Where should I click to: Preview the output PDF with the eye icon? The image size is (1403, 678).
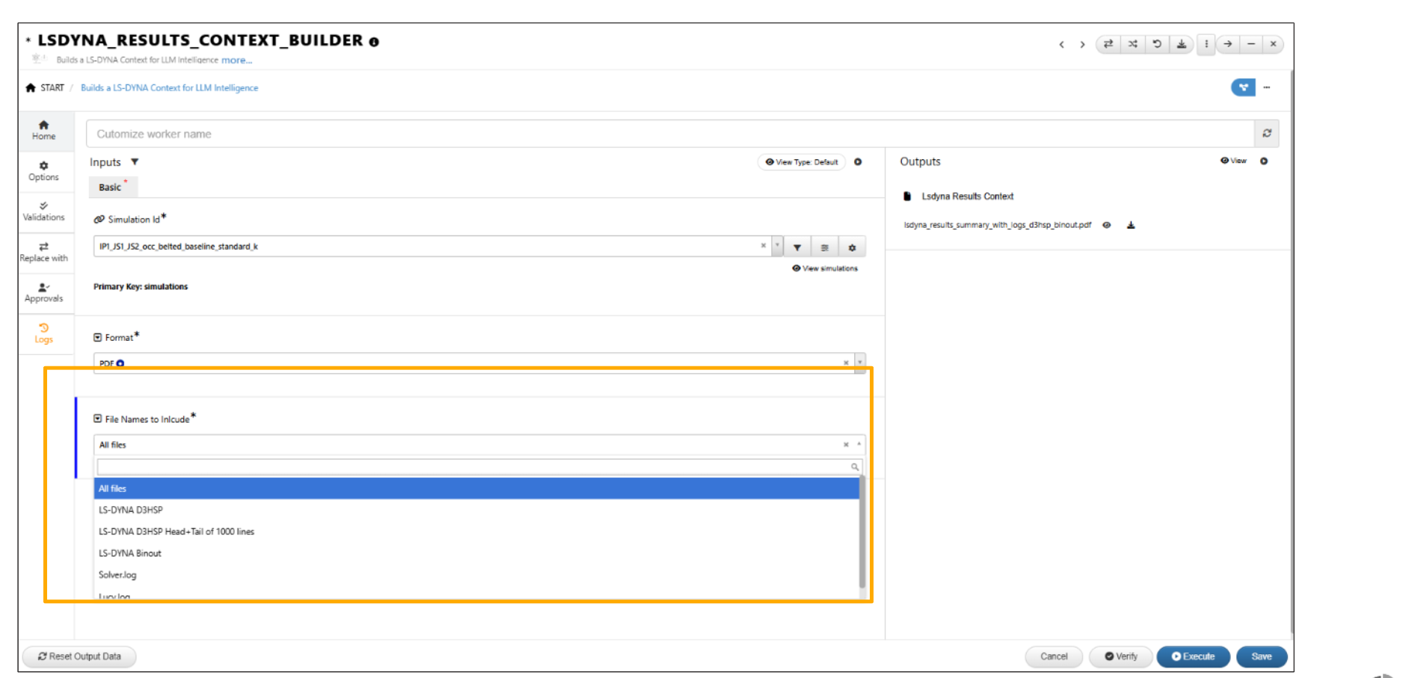[x=1107, y=225]
